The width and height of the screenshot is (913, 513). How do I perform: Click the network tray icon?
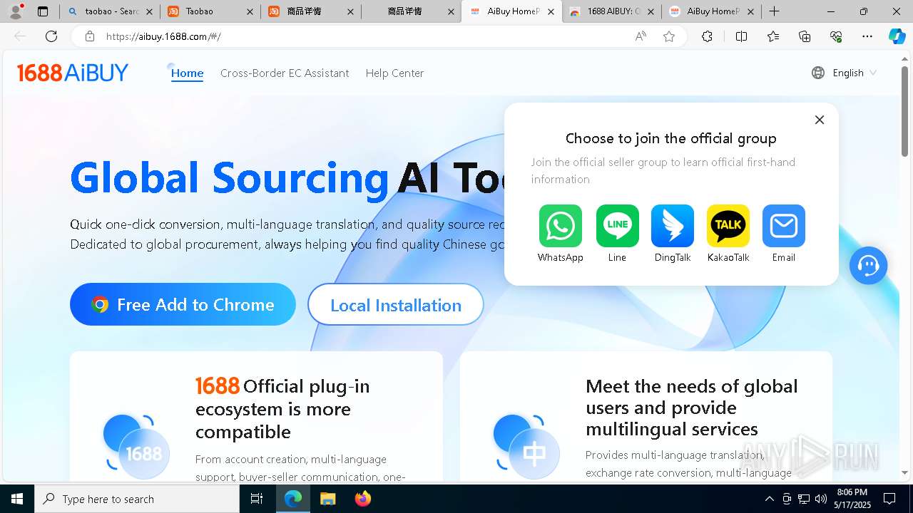[x=804, y=499]
